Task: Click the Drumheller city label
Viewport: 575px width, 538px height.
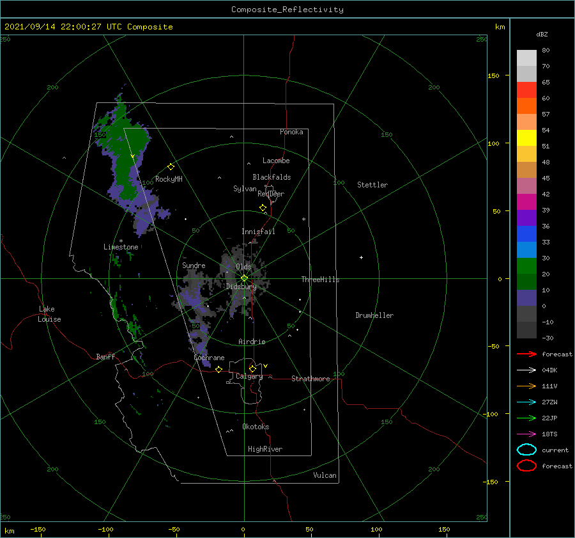Action: 374,315
